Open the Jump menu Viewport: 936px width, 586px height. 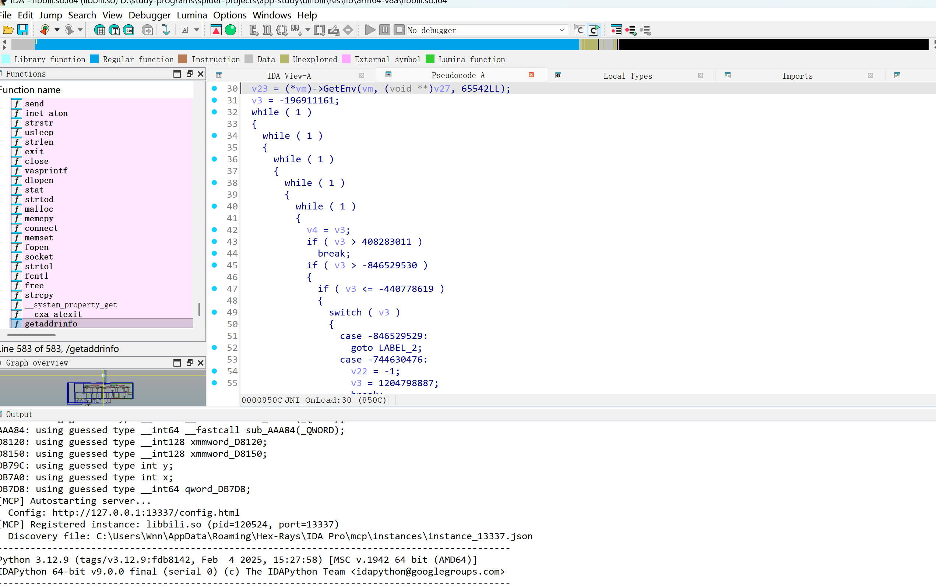click(x=51, y=15)
